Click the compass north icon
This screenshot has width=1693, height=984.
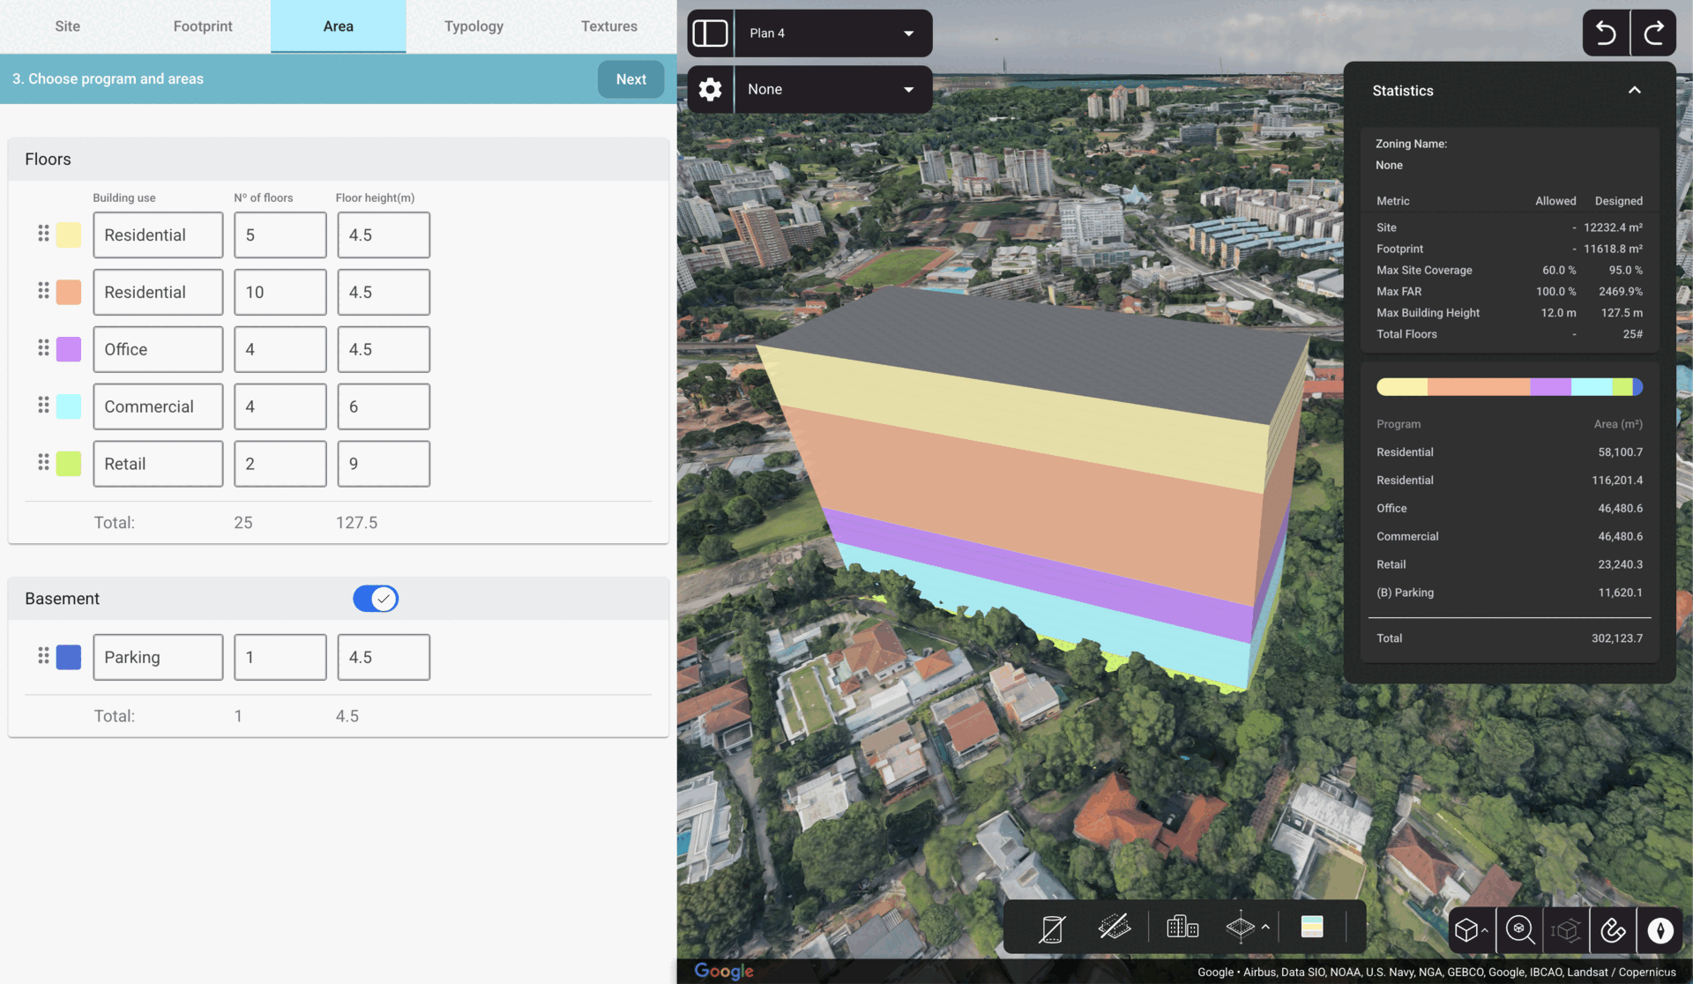pyautogui.click(x=1660, y=930)
